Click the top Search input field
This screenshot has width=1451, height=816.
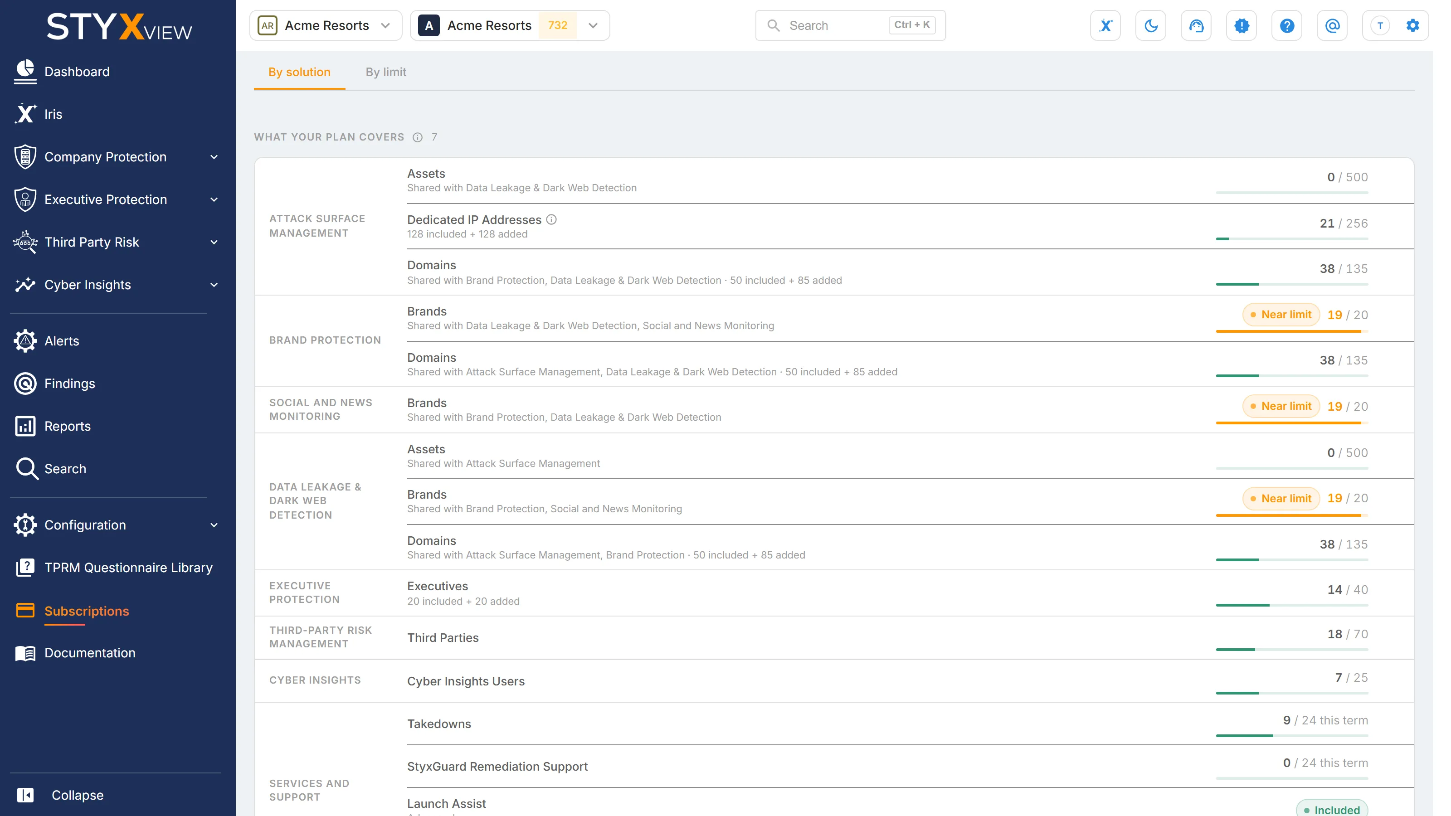click(x=850, y=25)
